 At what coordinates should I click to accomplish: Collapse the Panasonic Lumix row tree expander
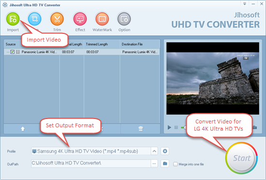click(8, 52)
